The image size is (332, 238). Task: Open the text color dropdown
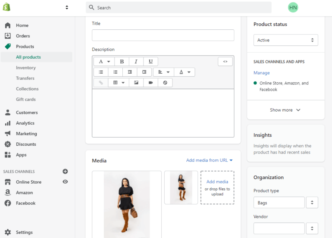click(185, 72)
